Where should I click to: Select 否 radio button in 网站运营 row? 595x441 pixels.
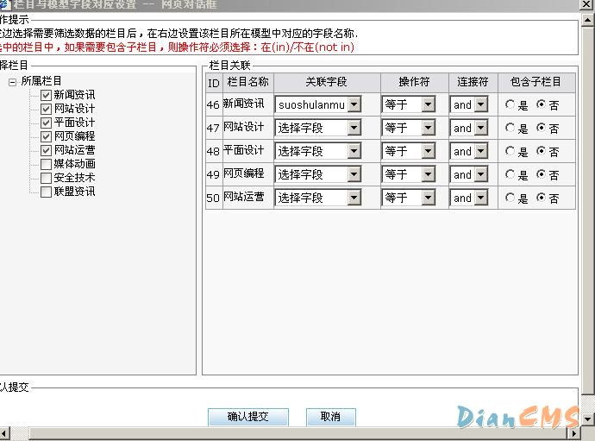(541, 198)
